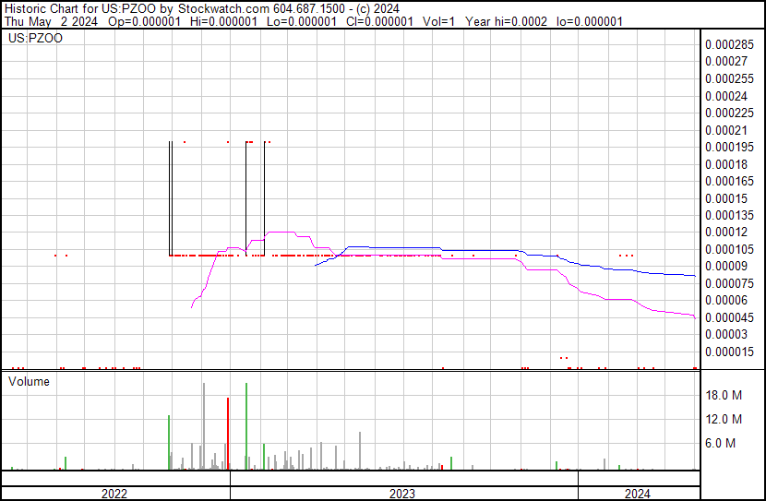Click the 0.000105 price axis label
The height and width of the screenshot is (501, 766).
click(x=729, y=249)
